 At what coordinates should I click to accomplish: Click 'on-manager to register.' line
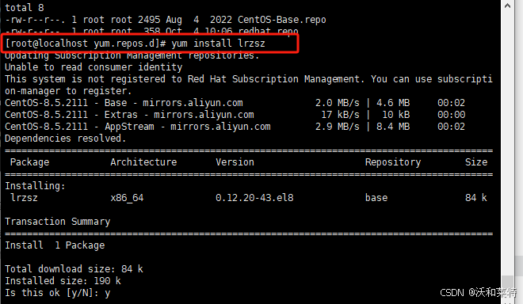pyautogui.click(x=68, y=91)
